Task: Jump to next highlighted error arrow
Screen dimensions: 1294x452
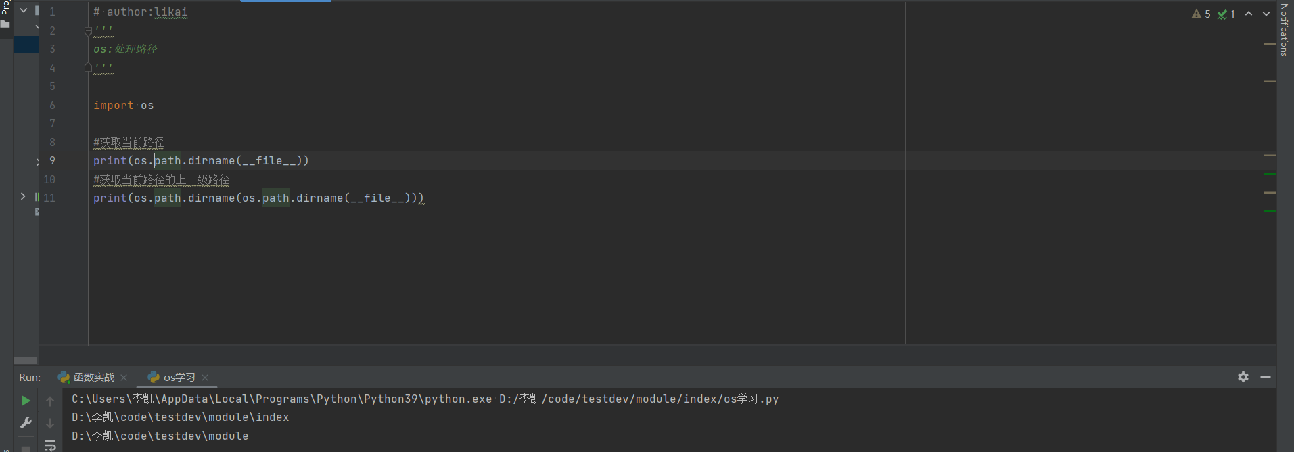Action: click(1266, 14)
